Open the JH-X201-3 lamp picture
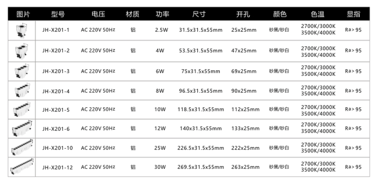The width and height of the screenshot is (377, 183). pos(22,71)
